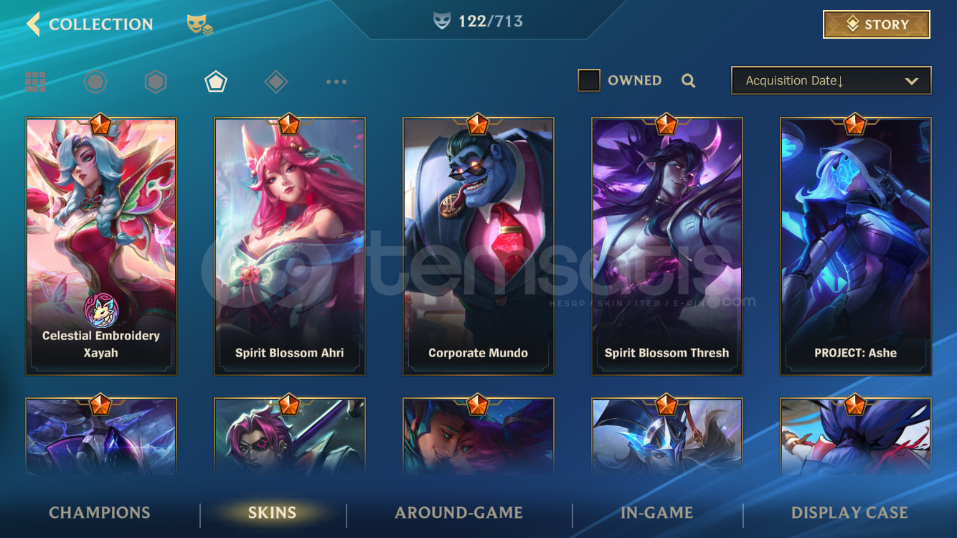
Task: Filter by circle-in-hexagon rarity icon
Action: click(95, 82)
